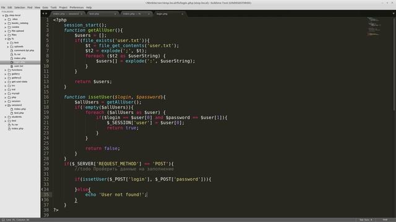This screenshot has height=222, width=396.
Task: Close the test.php tab
Action: tap(115, 14)
